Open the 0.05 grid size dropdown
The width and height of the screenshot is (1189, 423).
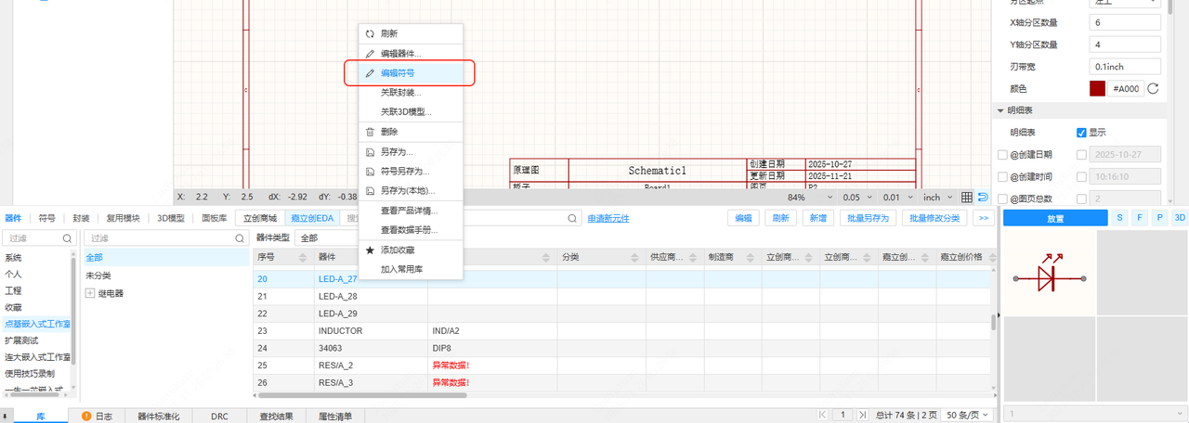(856, 198)
